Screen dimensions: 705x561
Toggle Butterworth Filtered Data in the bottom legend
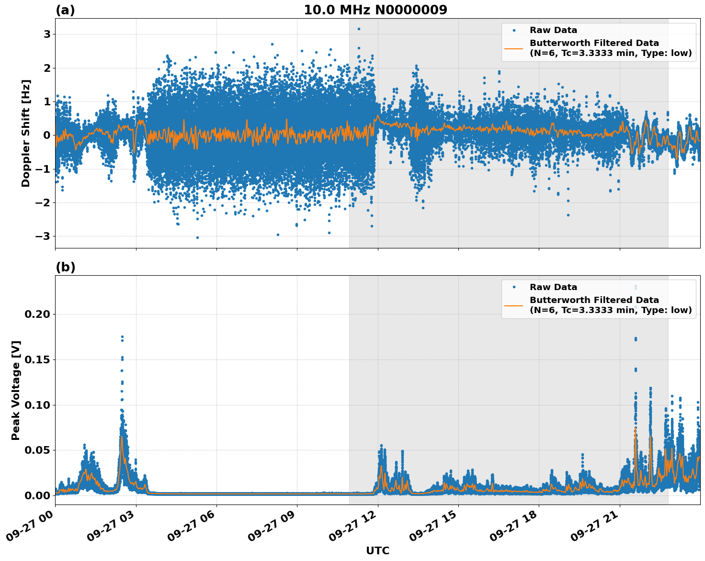(x=594, y=299)
